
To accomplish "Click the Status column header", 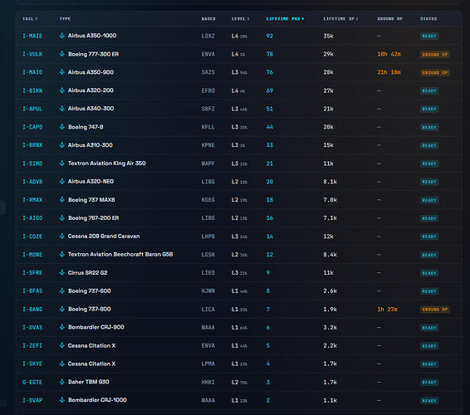I will click(428, 18).
